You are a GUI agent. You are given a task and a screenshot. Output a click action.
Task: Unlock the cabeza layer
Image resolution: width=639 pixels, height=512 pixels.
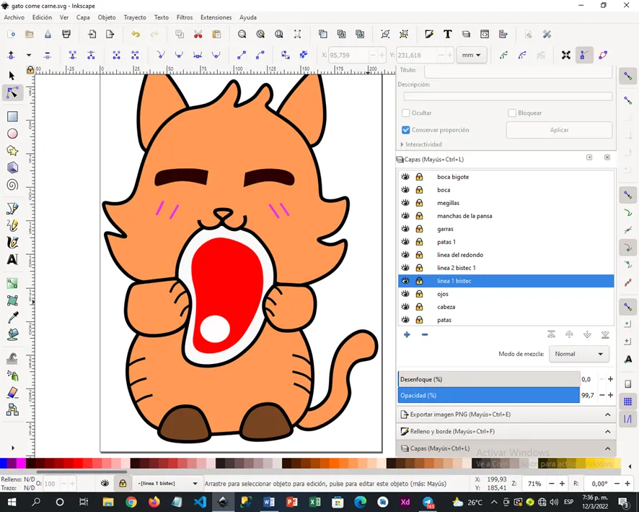[x=419, y=307]
